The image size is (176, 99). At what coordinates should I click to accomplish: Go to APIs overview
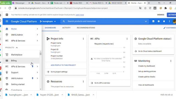coord(102,83)
